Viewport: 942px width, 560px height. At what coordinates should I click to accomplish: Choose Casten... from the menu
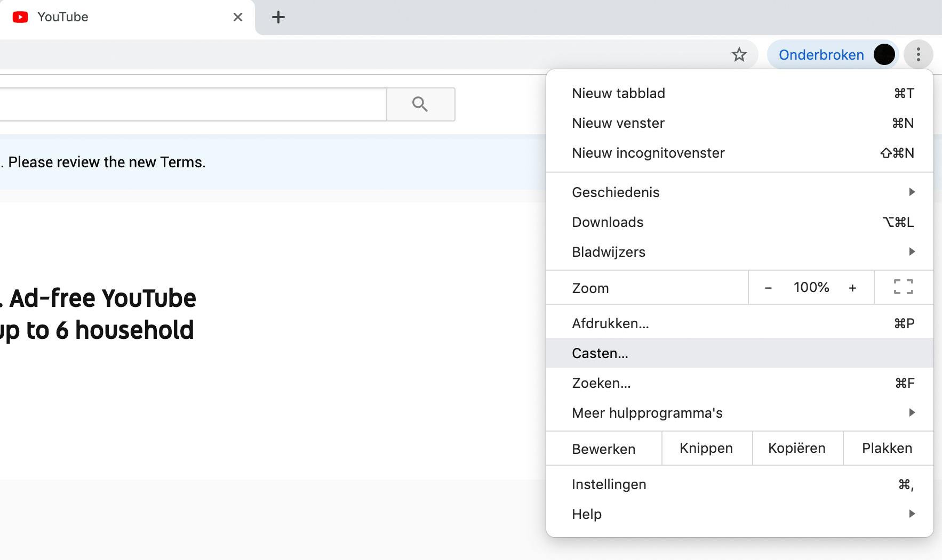click(x=600, y=353)
